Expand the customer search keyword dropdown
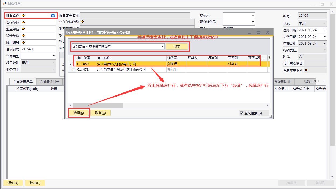The image size is (336, 189). coord(162,47)
